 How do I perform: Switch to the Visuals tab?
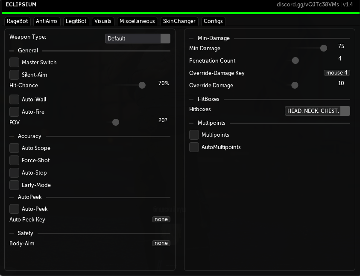pyautogui.click(x=102, y=21)
